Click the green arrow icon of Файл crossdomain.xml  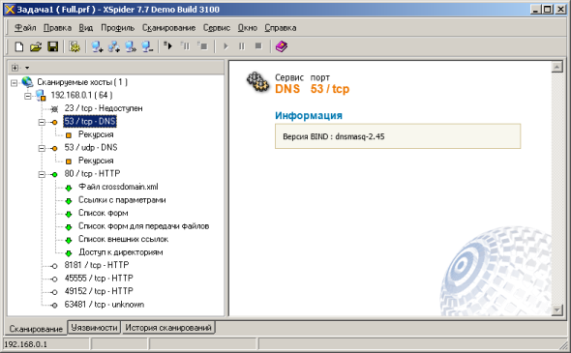pyautogui.click(x=69, y=188)
